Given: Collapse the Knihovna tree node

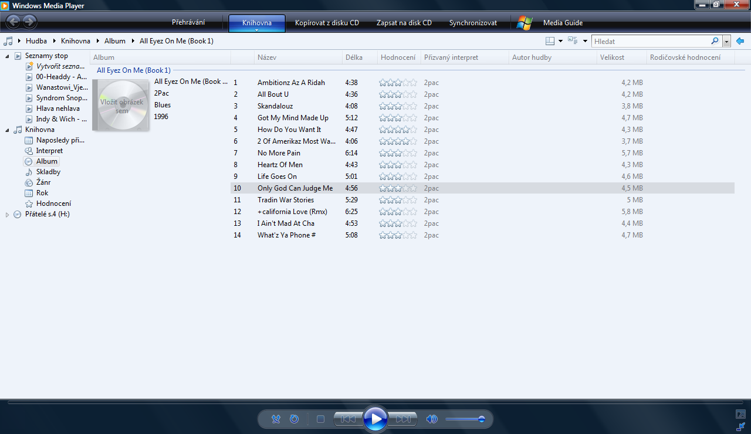Looking at the screenshot, I should click(7, 130).
